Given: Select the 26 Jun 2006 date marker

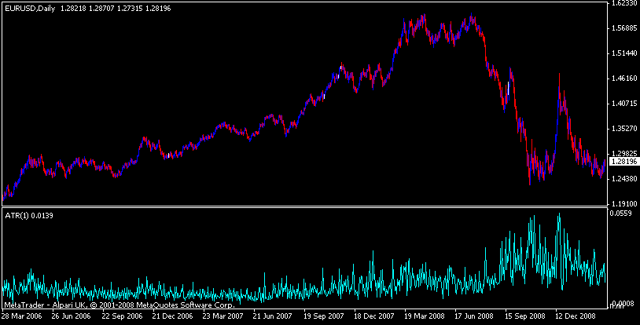Looking at the screenshot, I should click(x=72, y=316).
